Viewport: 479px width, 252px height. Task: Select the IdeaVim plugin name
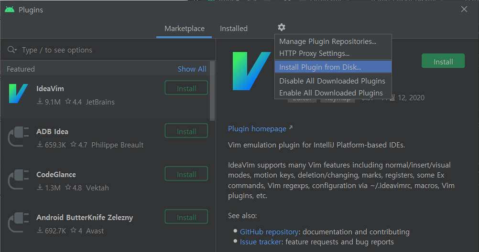(x=50, y=89)
